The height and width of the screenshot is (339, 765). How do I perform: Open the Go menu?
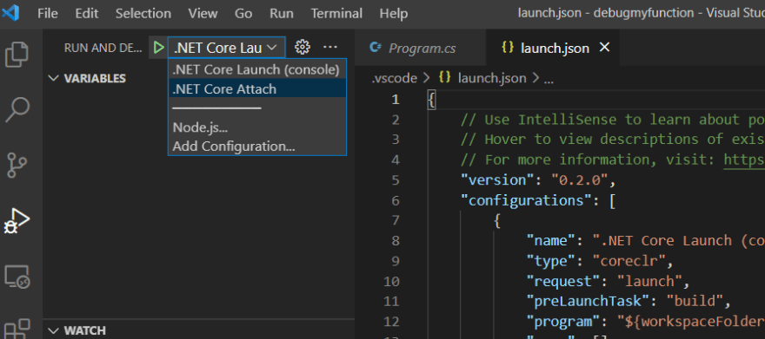[243, 13]
